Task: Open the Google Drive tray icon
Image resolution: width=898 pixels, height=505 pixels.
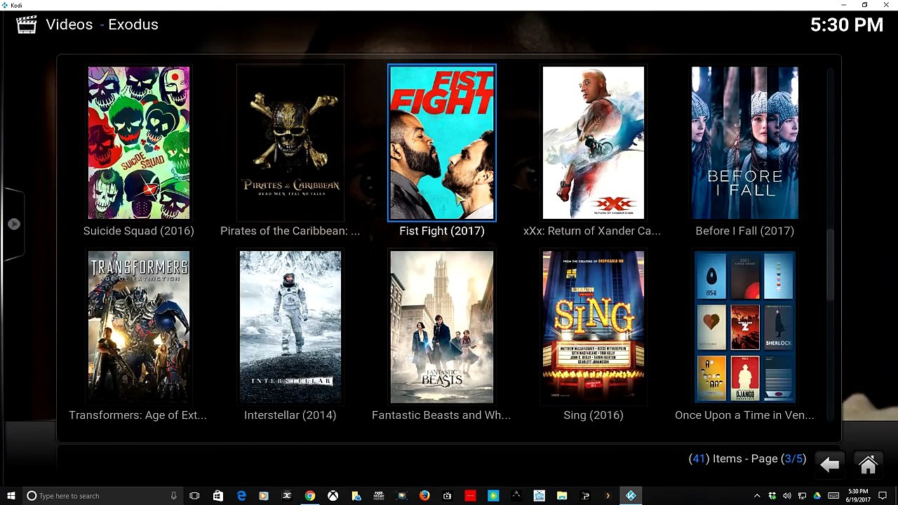Action: [817, 496]
